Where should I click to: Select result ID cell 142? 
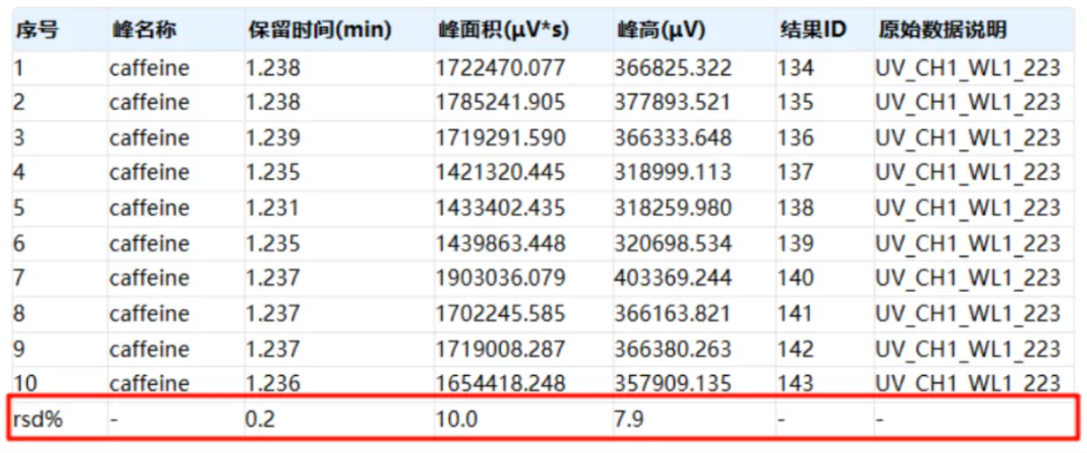click(x=796, y=348)
